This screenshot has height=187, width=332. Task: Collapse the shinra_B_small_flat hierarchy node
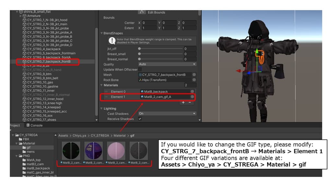(x=17, y=12)
